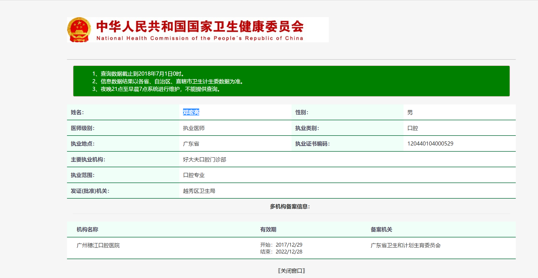Click the 执业证书编码 label
Viewport: 538px width, 278px height.
point(312,144)
